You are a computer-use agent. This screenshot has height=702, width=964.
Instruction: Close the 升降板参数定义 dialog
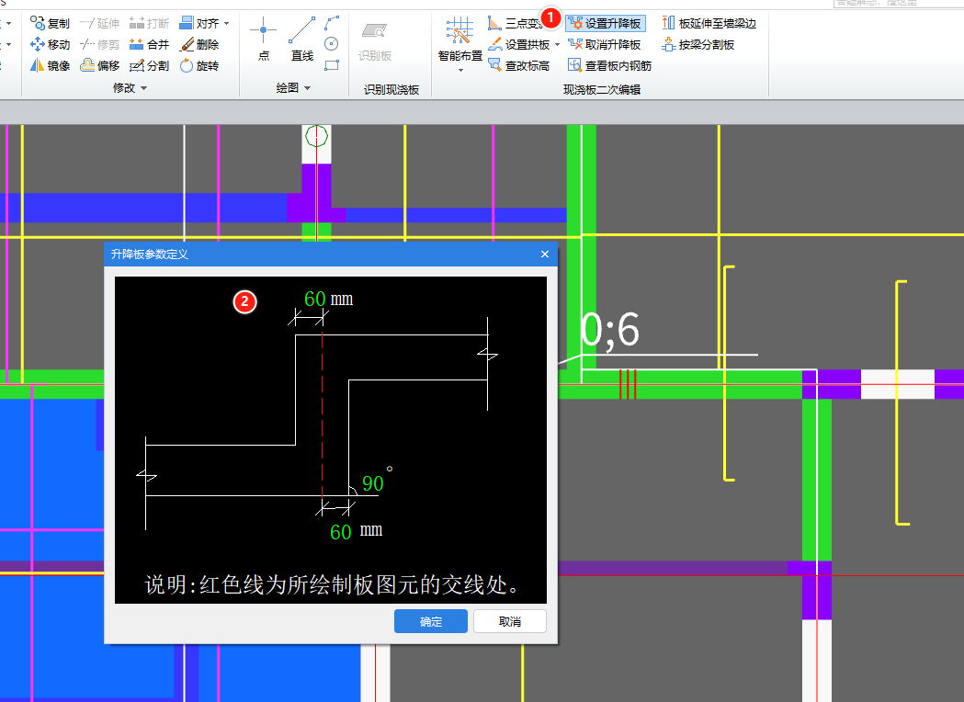click(x=545, y=254)
